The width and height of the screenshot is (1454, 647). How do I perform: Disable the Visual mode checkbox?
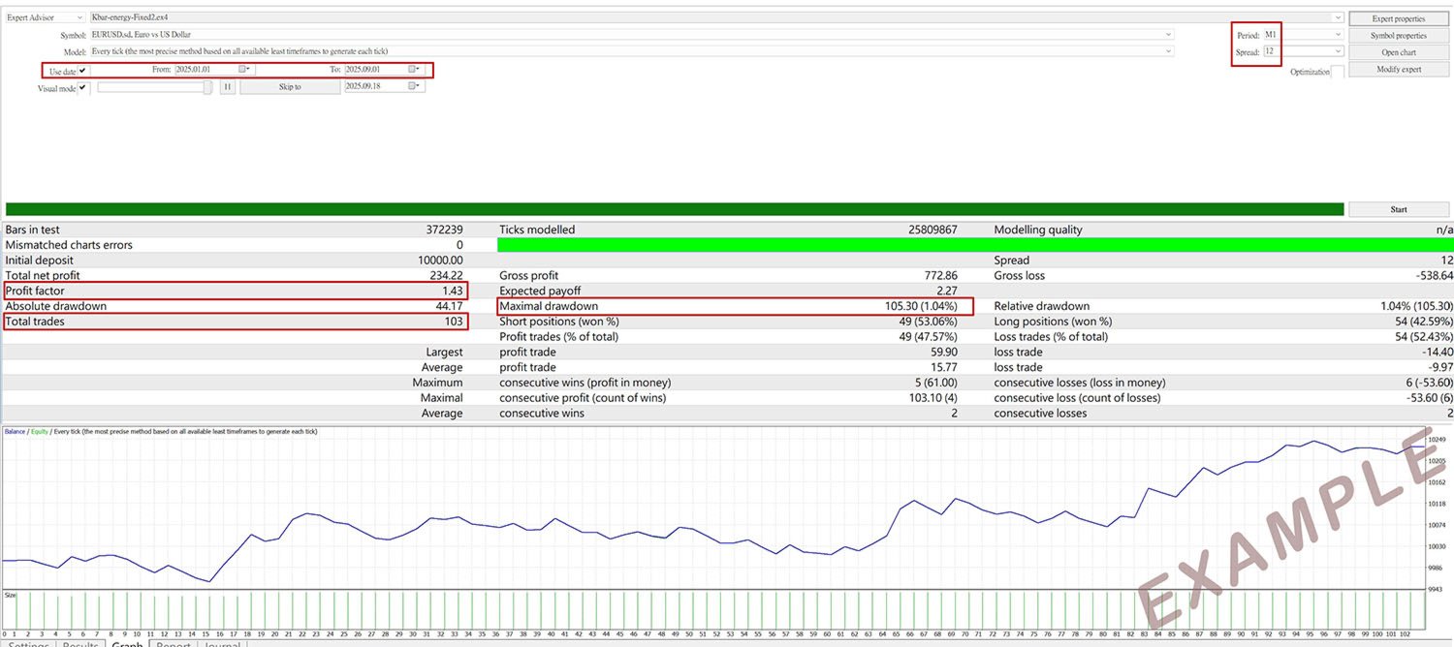[82, 87]
